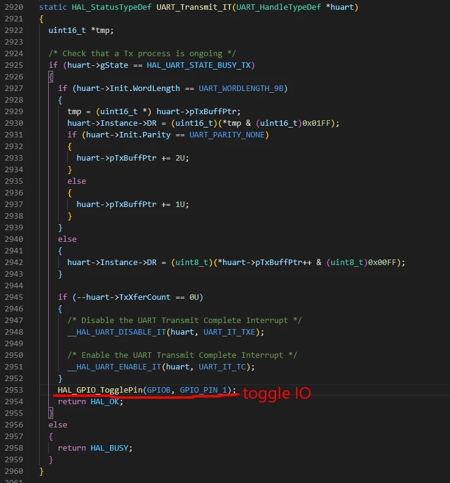Screen dimensions: 450x483
Task: Click GPIO_PIN_1 argument
Action: click(203, 390)
